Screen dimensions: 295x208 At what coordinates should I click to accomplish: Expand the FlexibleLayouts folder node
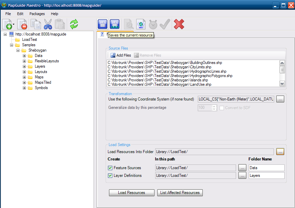click(x=24, y=61)
